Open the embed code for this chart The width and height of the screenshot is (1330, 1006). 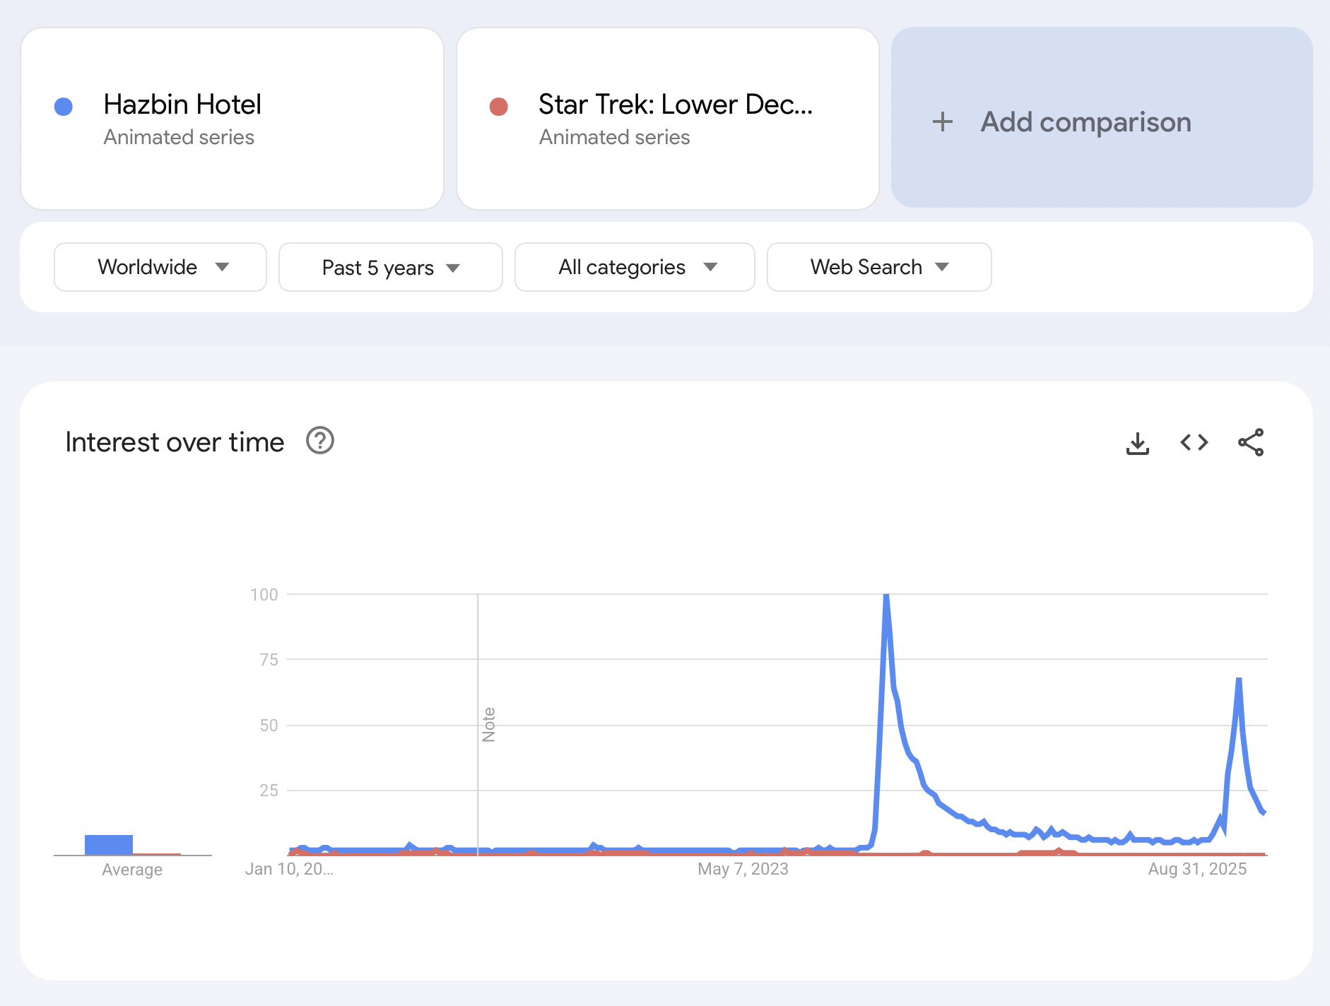(1194, 442)
